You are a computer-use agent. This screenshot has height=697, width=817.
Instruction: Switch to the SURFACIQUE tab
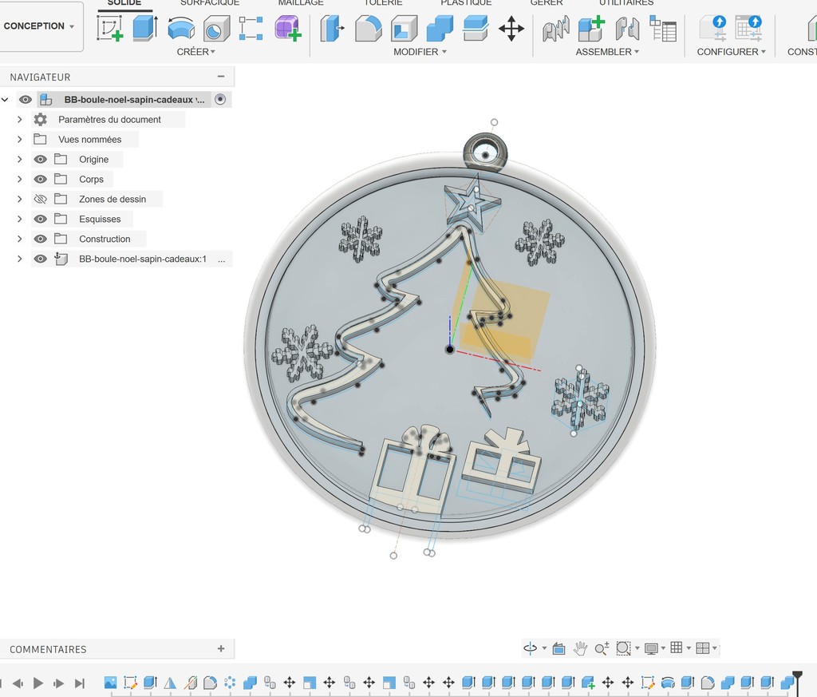tap(210, 3)
